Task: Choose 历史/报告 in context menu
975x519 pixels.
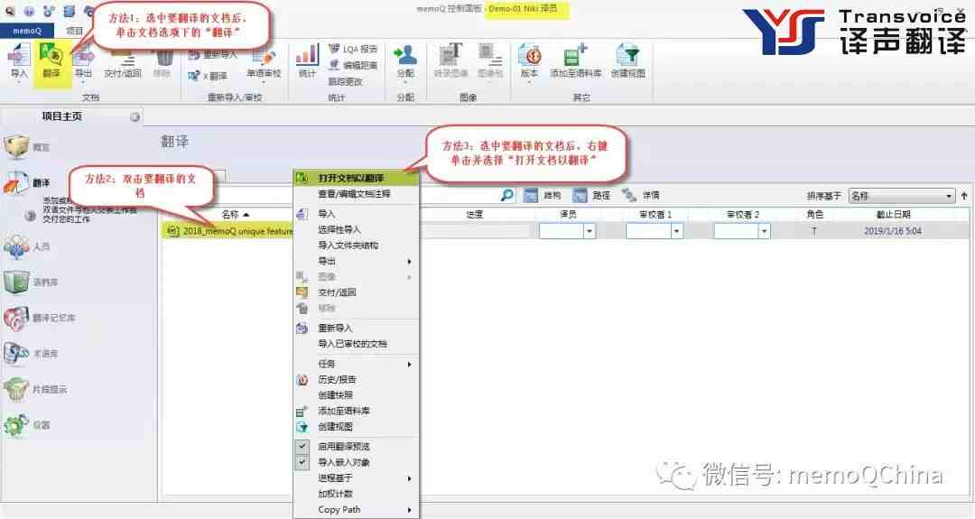Action: pos(357,379)
